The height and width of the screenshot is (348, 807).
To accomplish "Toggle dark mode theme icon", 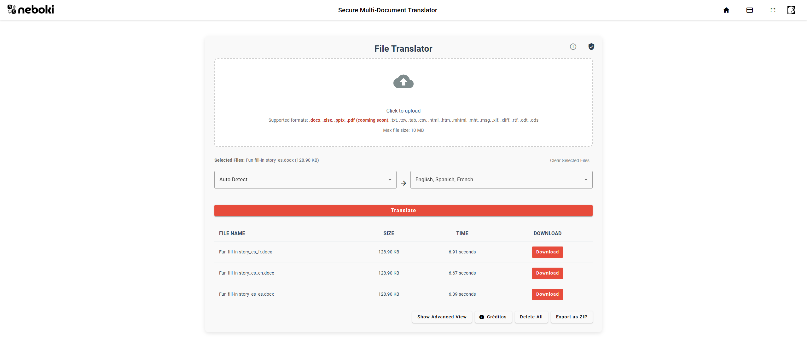I will pos(791,10).
